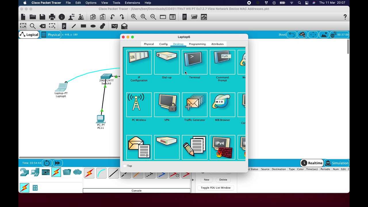The height and width of the screenshot is (207, 368).
Task: Open a file via folder icon
Action: (x=33, y=17)
